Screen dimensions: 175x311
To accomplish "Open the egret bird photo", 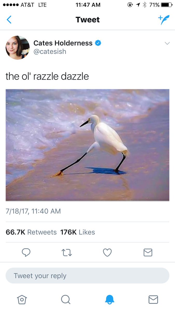I will tap(87, 145).
